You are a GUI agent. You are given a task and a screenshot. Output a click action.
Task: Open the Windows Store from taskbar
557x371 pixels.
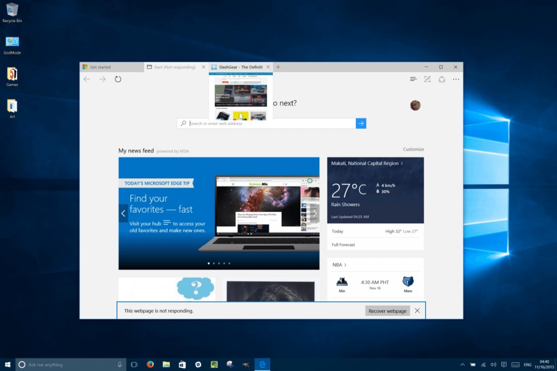(182, 365)
